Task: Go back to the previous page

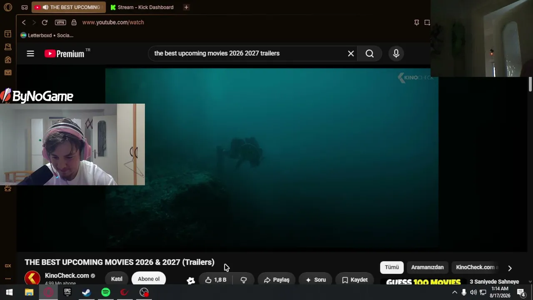Action: point(24,22)
